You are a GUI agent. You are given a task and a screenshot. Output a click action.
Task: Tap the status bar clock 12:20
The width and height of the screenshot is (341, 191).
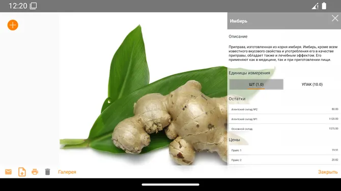pyautogui.click(x=18, y=6)
